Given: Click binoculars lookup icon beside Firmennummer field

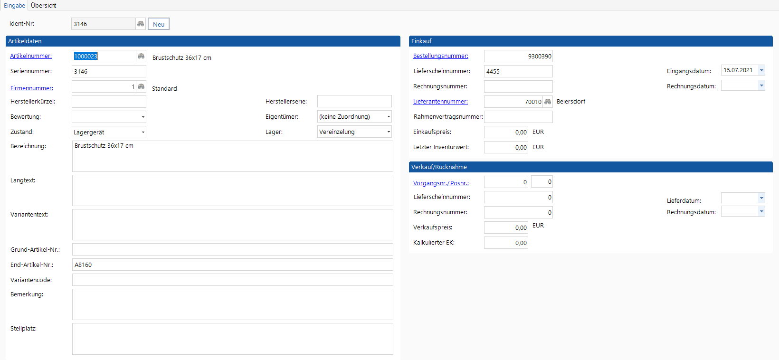Looking at the screenshot, I should pos(141,86).
